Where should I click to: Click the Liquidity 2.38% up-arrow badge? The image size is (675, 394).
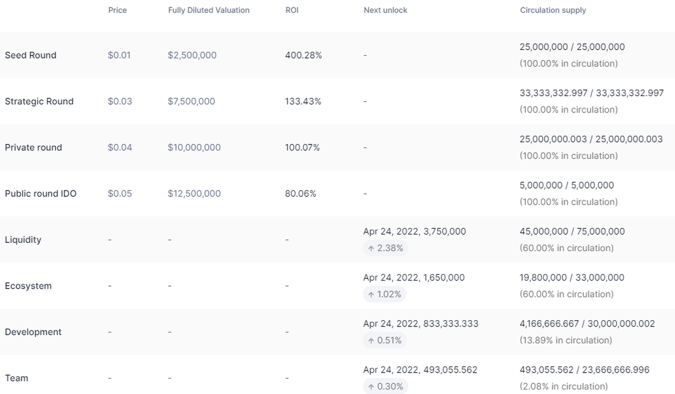386,248
